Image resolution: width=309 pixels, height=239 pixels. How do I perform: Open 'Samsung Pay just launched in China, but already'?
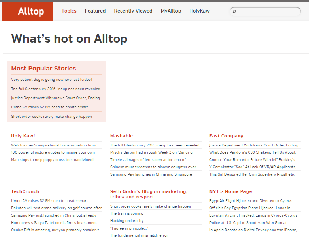pos(54,215)
